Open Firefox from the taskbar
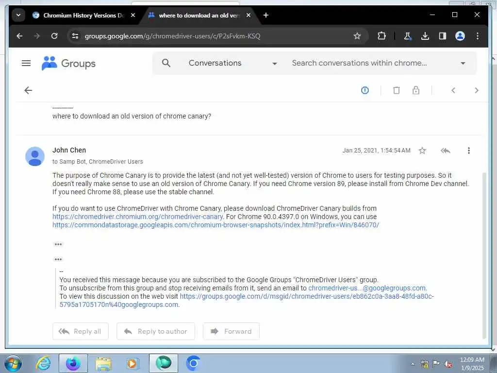The image size is (497, 373). (73, 363)
